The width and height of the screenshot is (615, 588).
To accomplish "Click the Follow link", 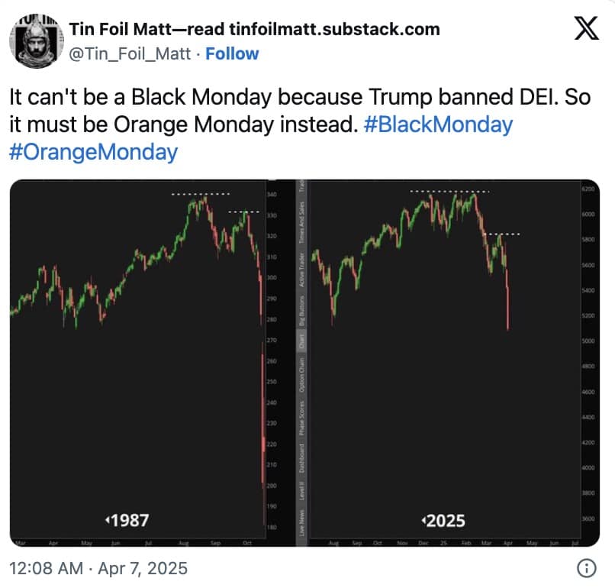I will [233, 53].
